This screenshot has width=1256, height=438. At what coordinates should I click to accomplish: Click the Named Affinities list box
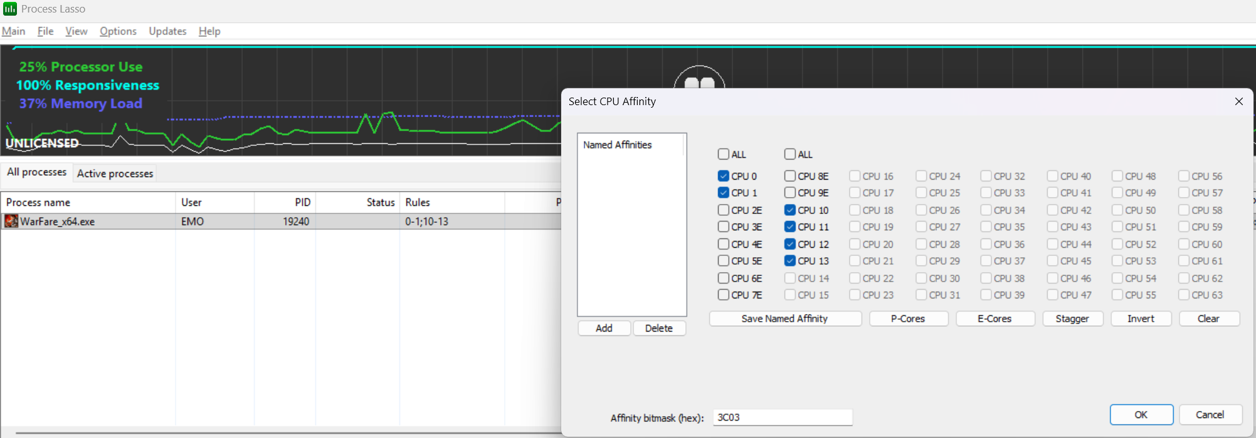(x=632, y=224)
